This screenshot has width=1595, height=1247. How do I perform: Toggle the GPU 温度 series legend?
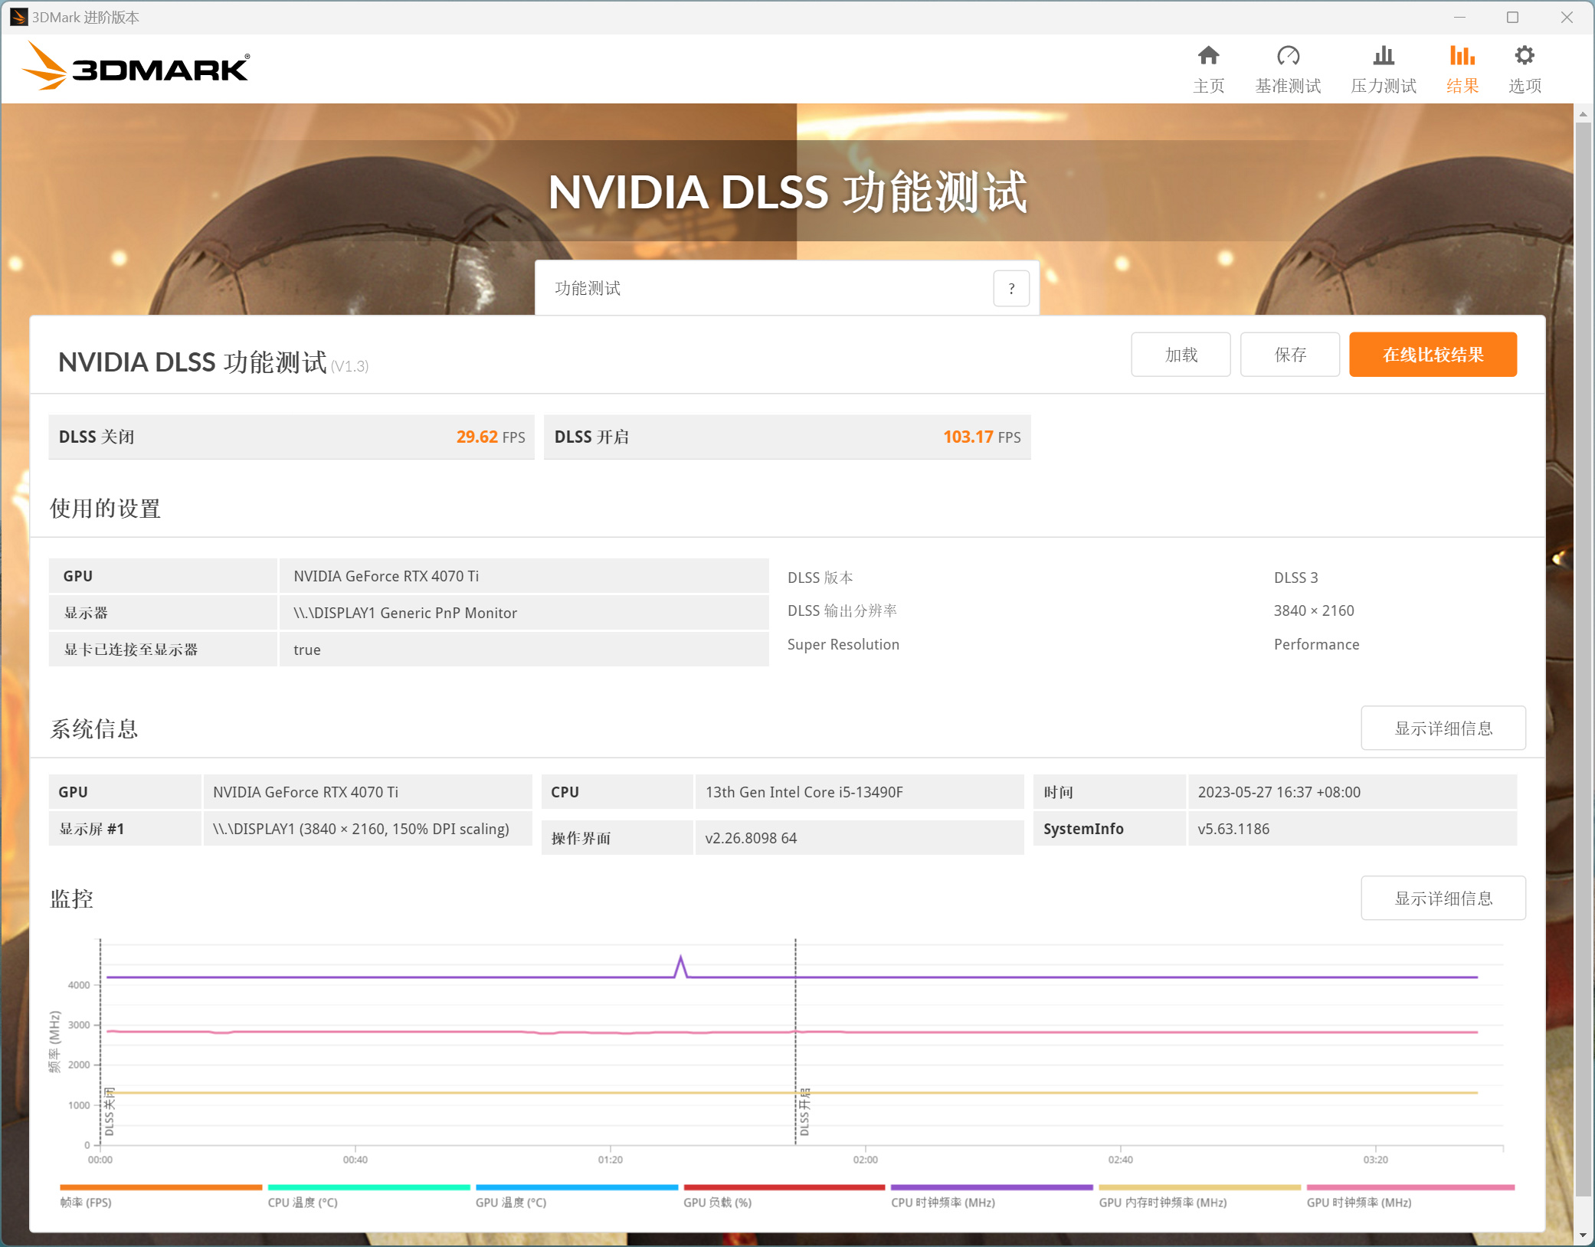pyautogui.click(x=575, y=1188)
